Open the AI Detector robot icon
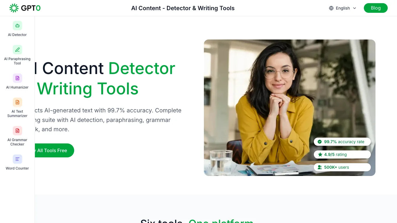This screenshot has width=397, height=223. (x=17, y=26)
